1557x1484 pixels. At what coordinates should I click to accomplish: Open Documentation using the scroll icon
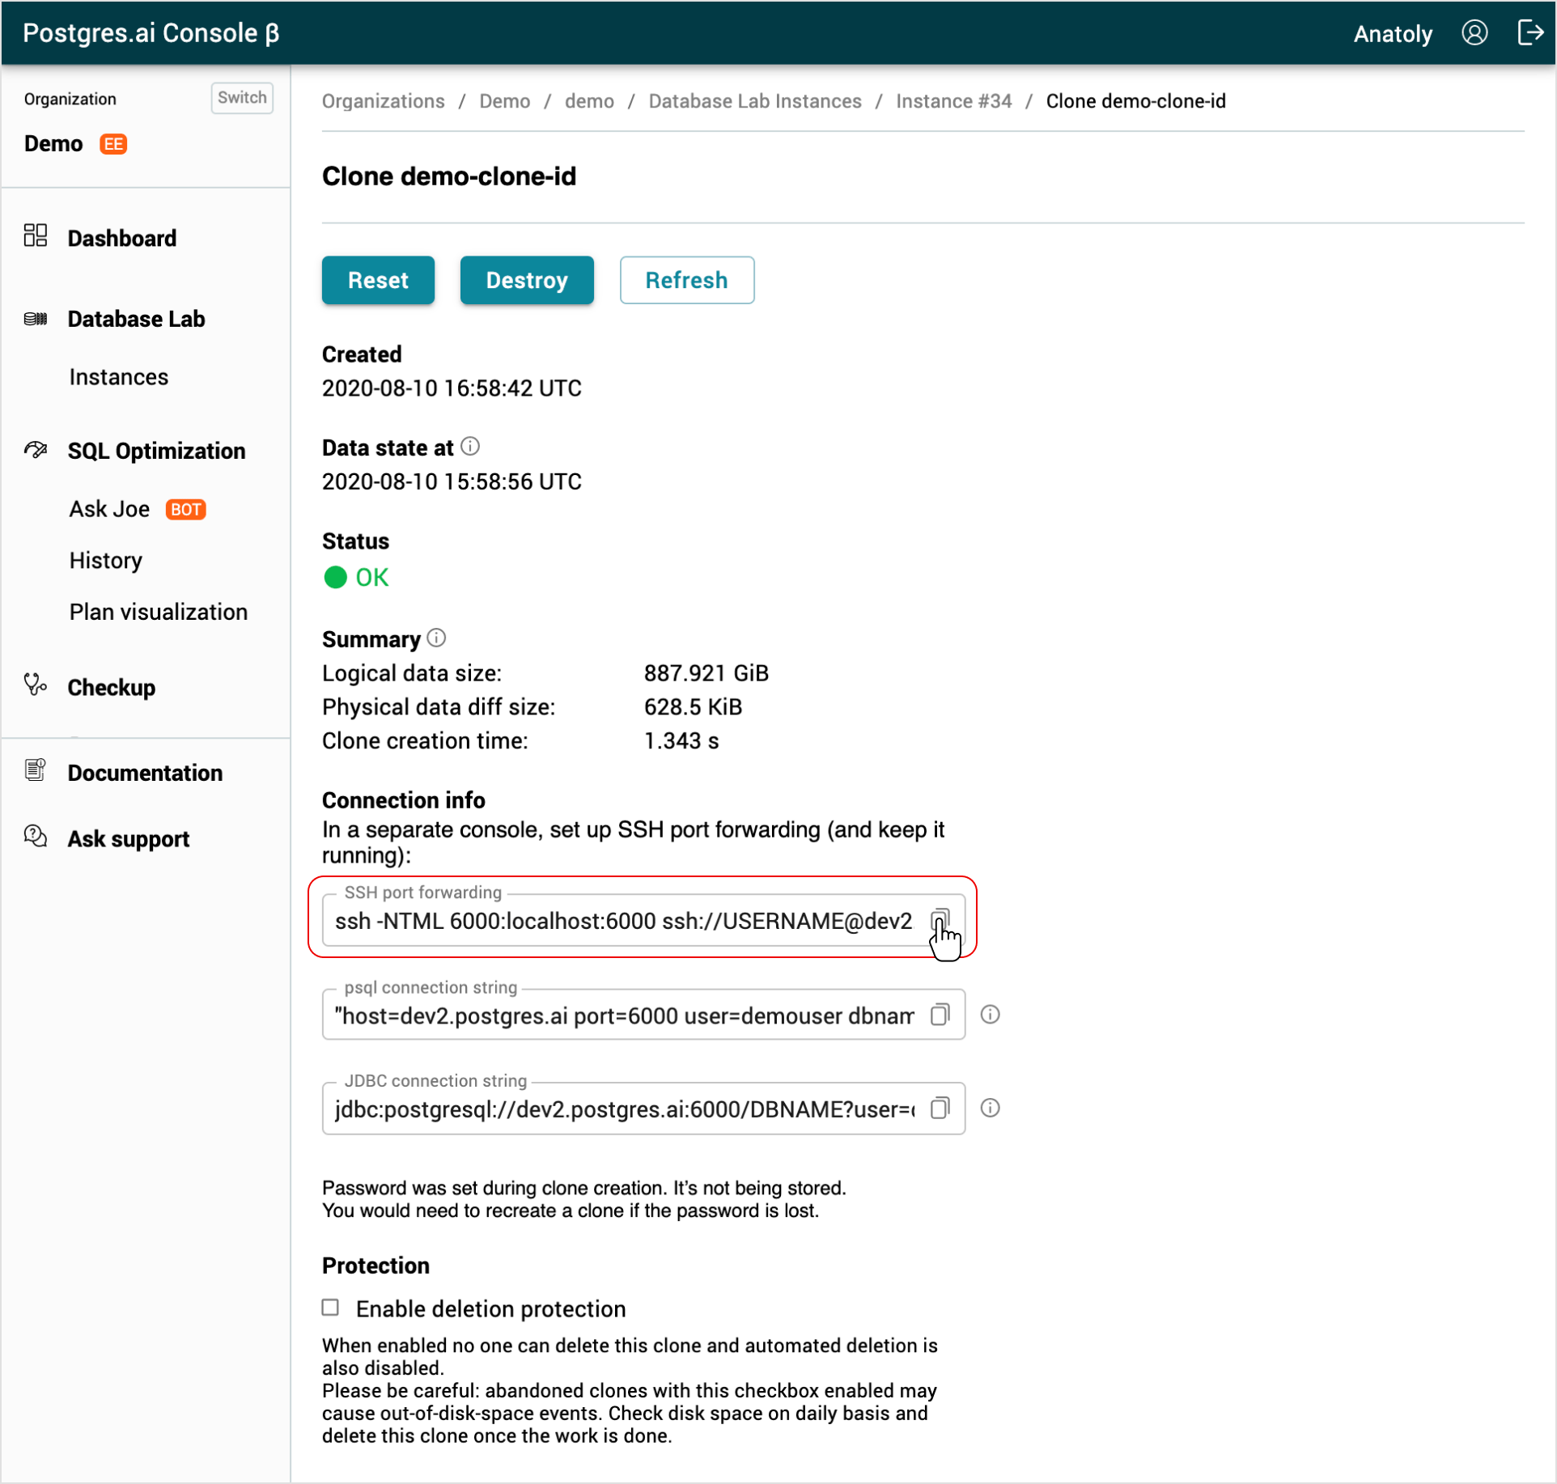(36, 769)
